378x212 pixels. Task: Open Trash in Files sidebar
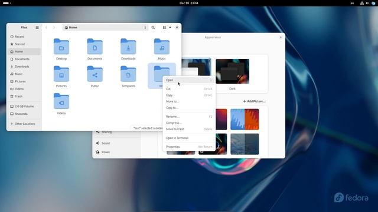click(x=24, y=96)
